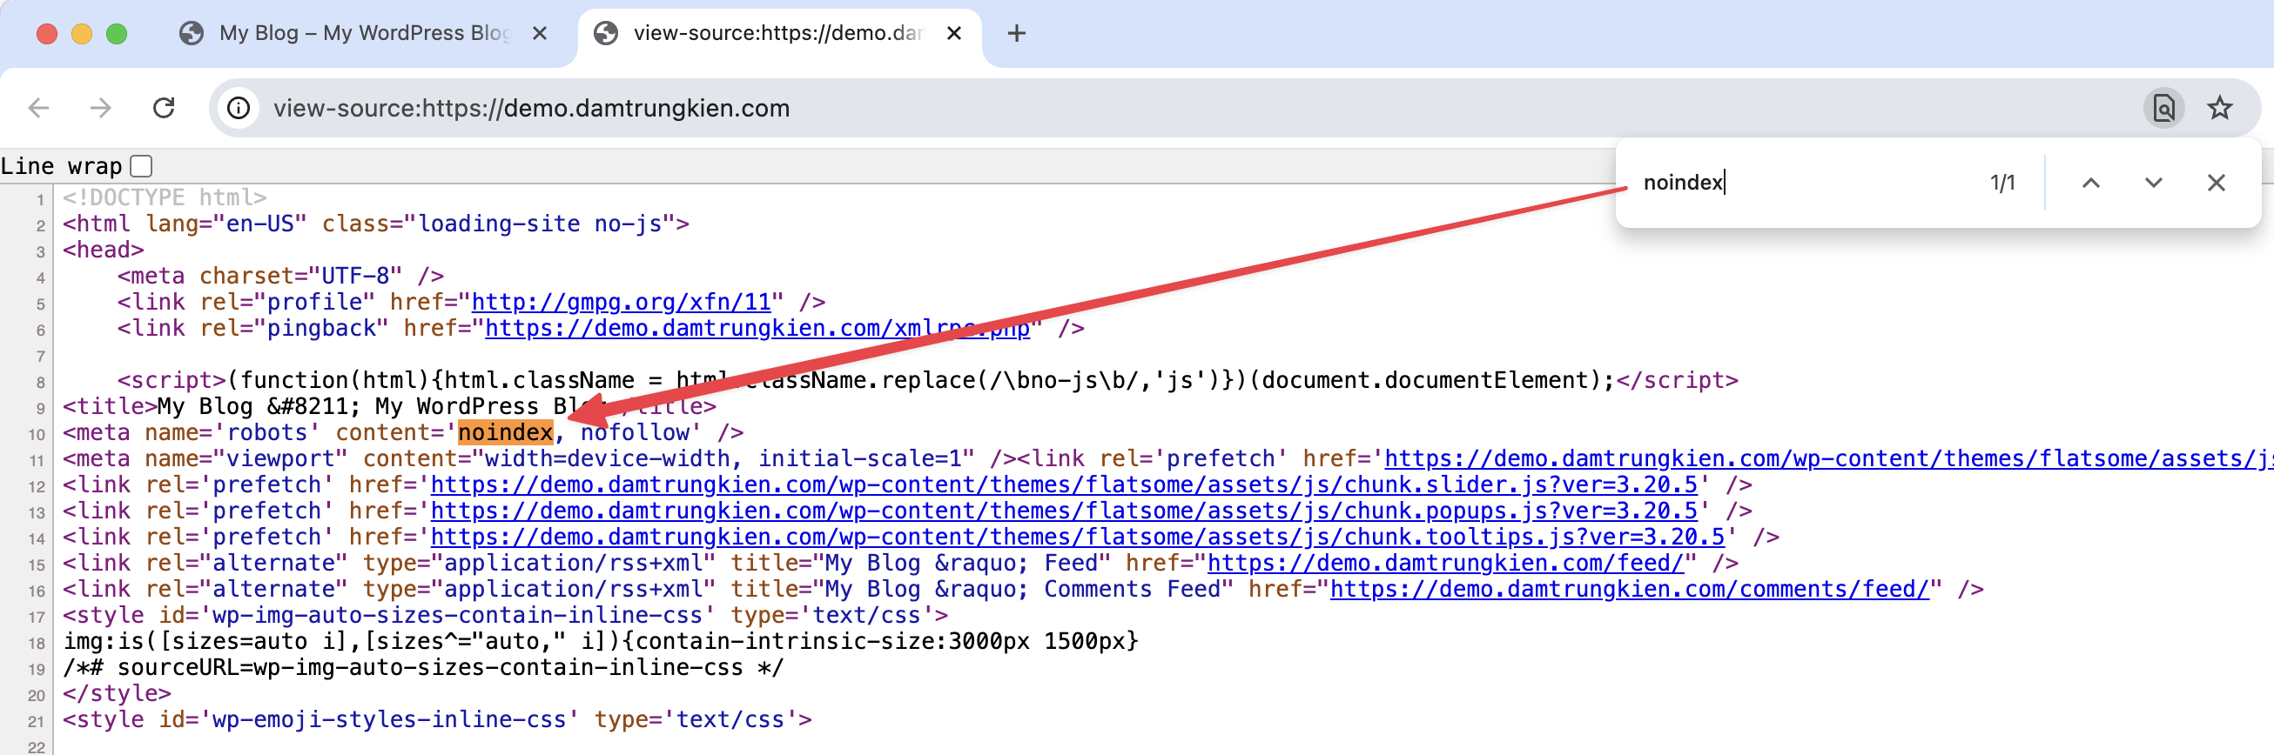
Task: Open the chunk.slider.js prefetch link
Action: 1063,485
